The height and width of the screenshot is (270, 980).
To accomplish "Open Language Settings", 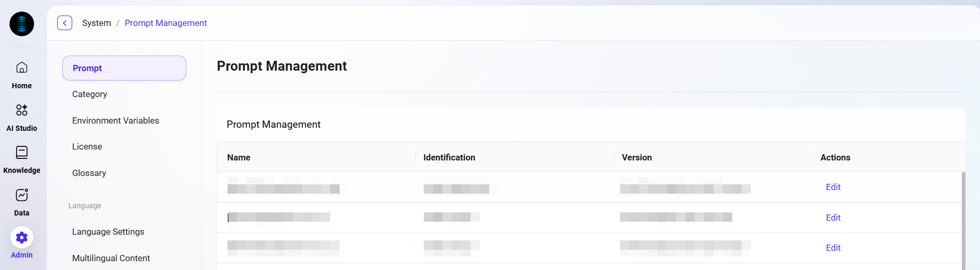I will (108, 232).
